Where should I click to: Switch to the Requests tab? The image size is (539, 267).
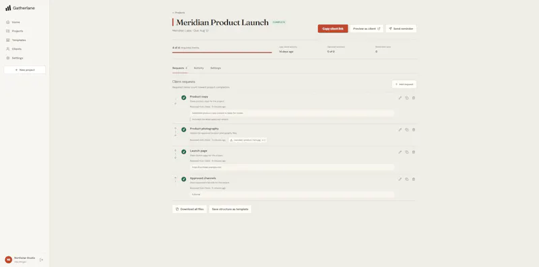click(x=180, y=68)
